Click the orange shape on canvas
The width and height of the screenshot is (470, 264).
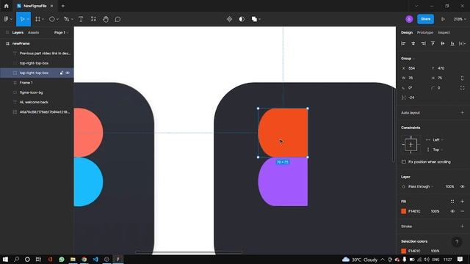[x=283, y=133]
